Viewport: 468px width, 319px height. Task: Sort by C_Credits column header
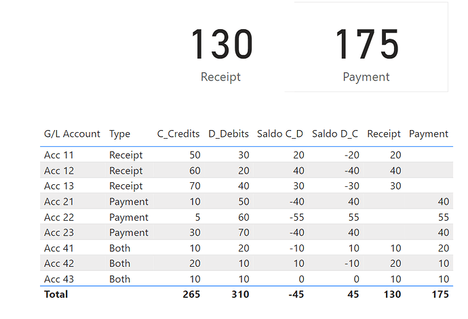[x=178, y=134]
